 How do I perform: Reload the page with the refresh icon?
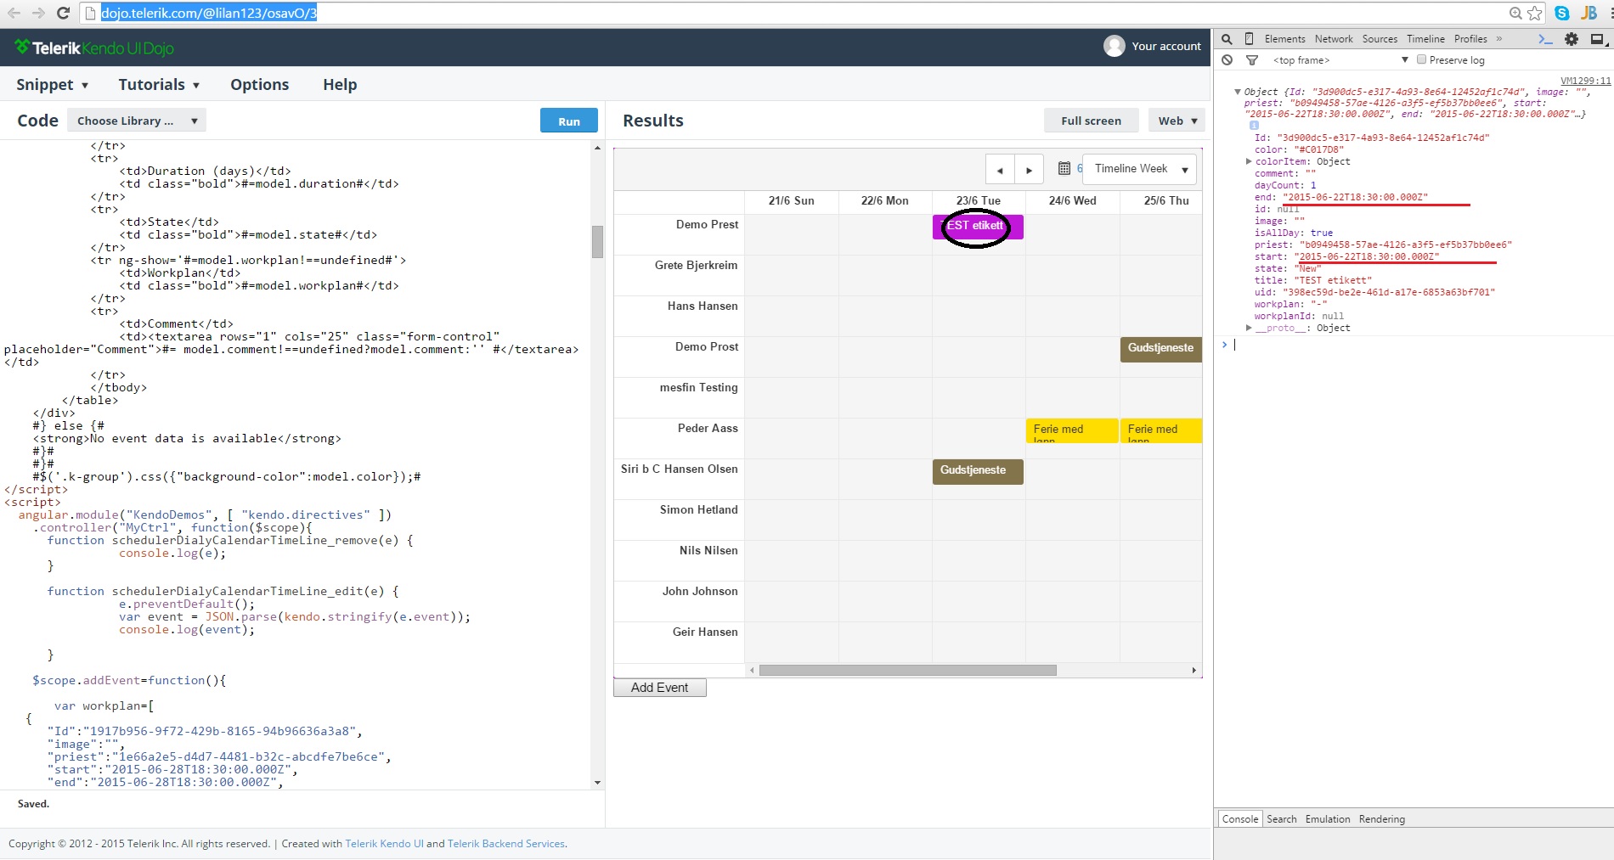click(63, 13)
